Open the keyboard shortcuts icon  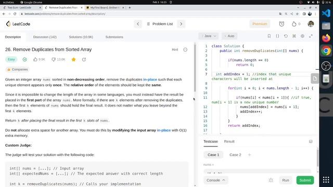(294, 36)
